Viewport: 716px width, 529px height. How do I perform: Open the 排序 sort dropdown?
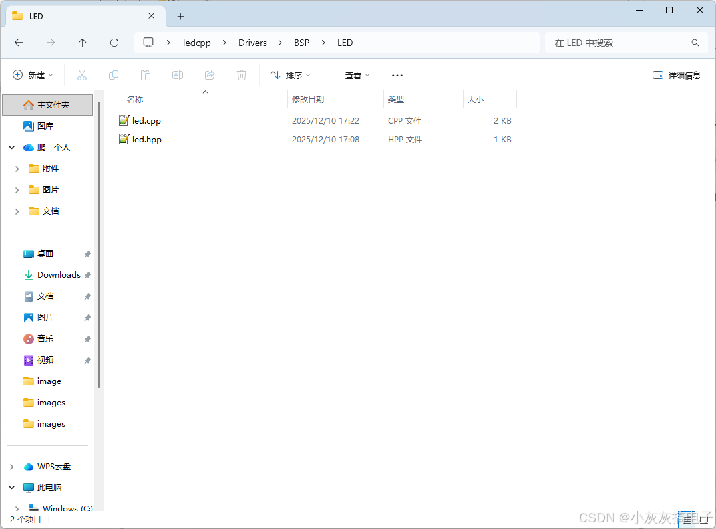(289, 75)
